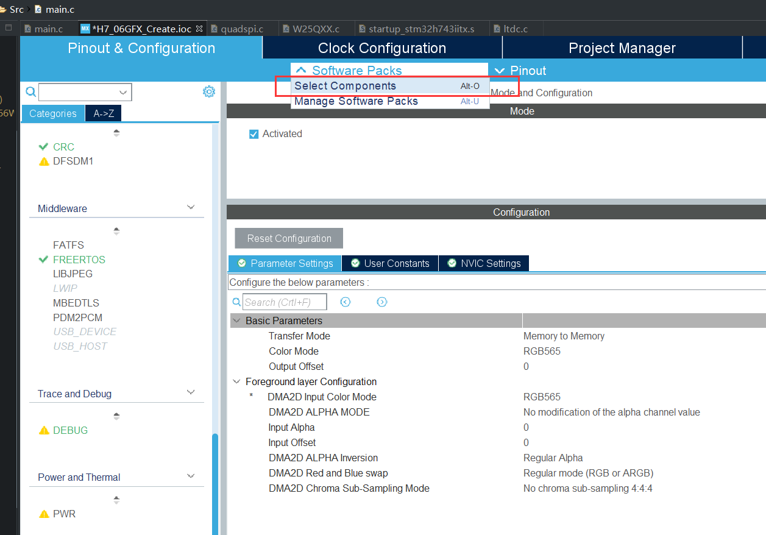
Task: Select the Parameter Settings tab
Action: click(x=285, y=263)
